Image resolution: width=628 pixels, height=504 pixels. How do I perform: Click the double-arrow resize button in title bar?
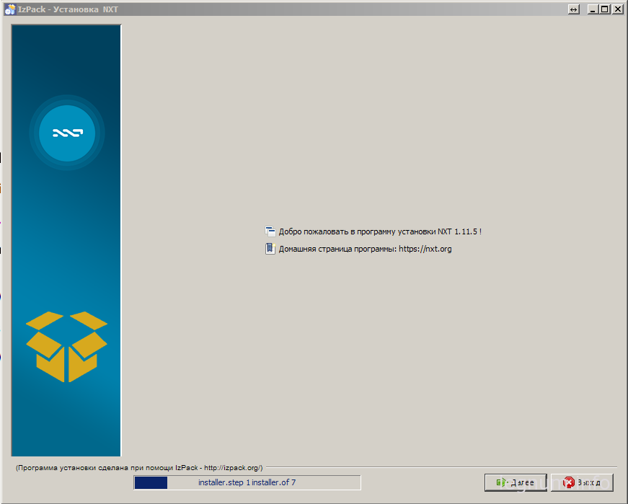coord(573,9)
